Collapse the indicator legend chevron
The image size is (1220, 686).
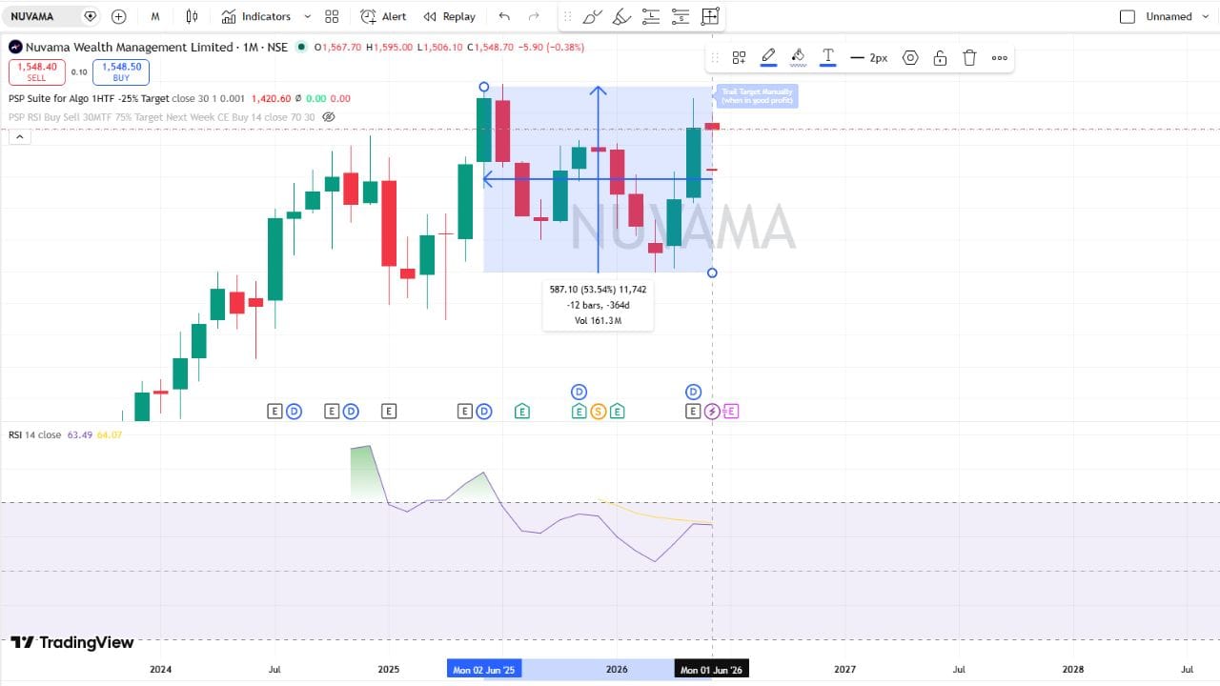(19, 136)
